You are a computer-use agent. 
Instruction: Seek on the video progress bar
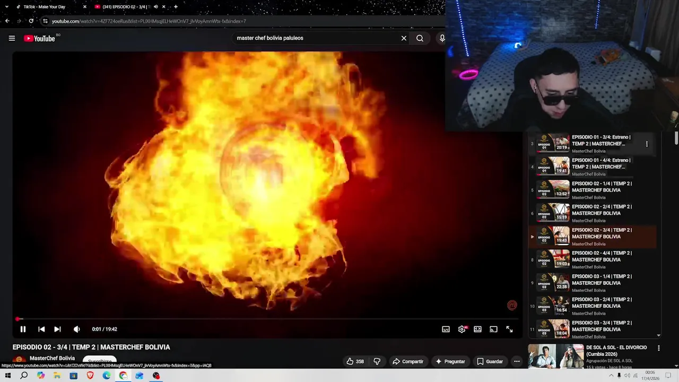pyautogui.click(x=268, y=319)
